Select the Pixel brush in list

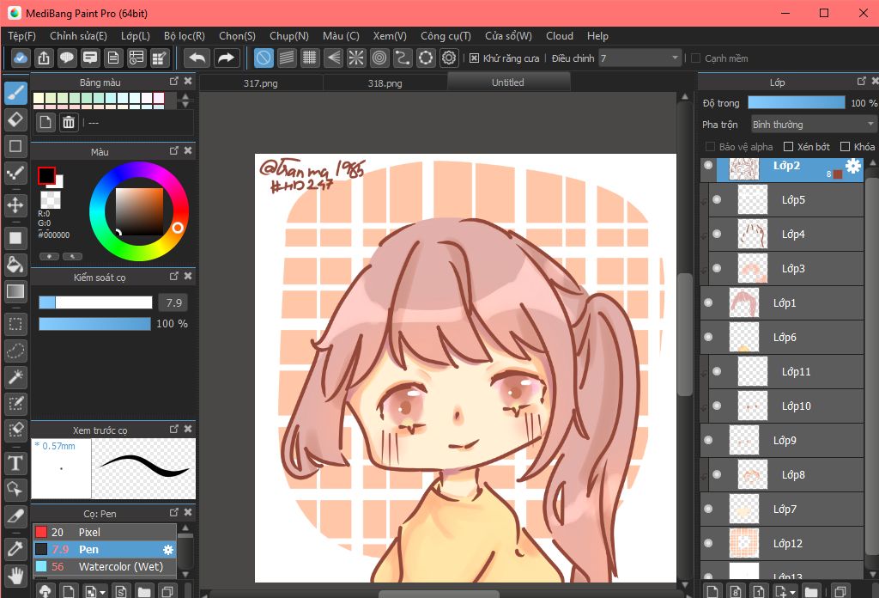[104, 532]
